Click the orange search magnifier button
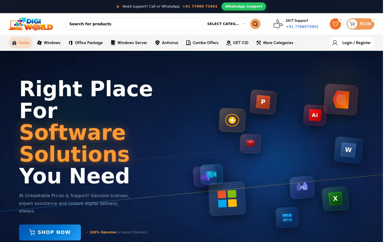The height and width of the screenshot is (242, 387). [x=255, y=24]
